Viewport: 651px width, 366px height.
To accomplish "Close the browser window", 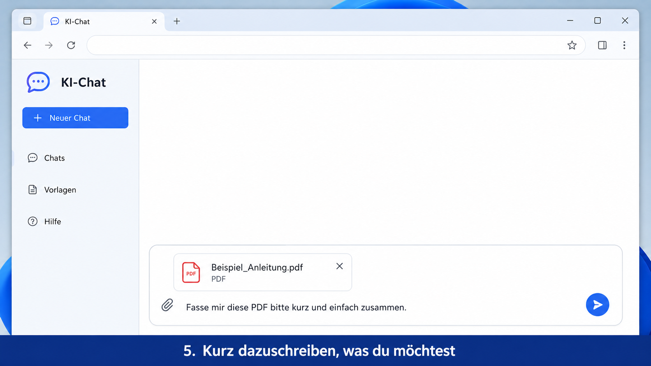I will pos(625,21).
